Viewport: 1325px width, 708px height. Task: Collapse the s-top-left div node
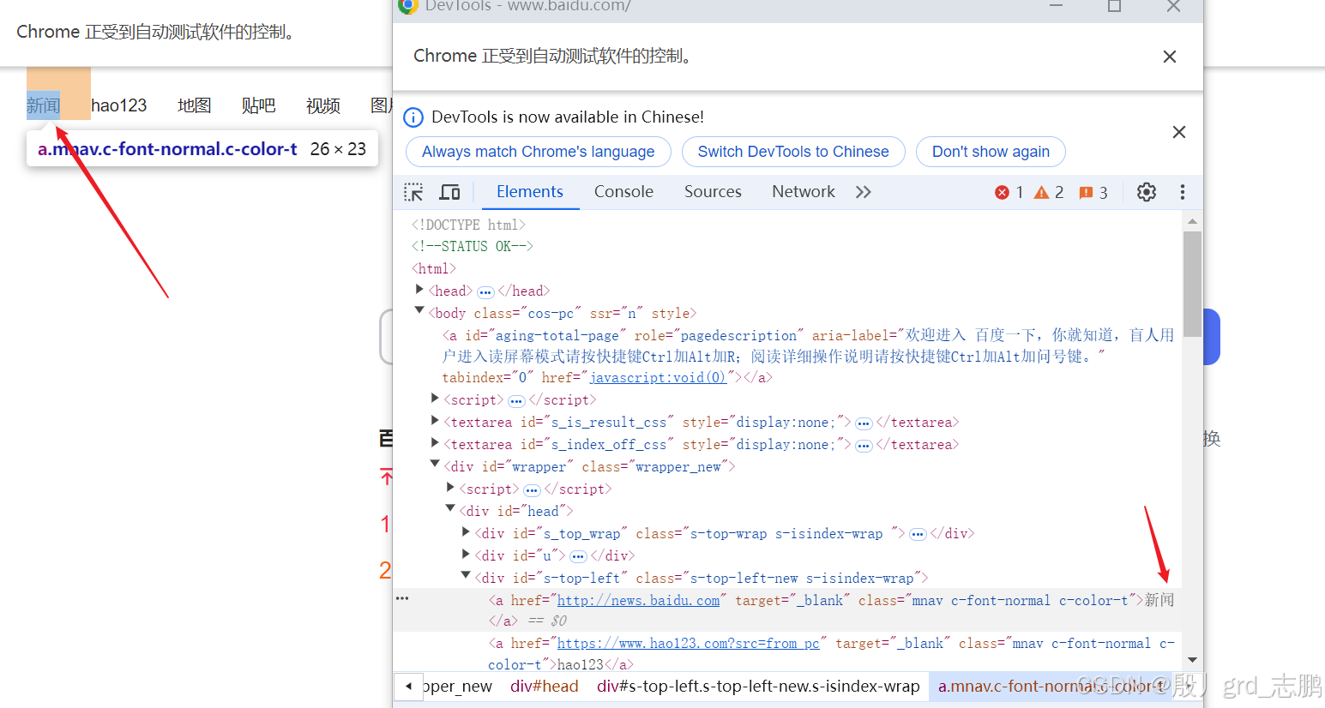[466, 576]
